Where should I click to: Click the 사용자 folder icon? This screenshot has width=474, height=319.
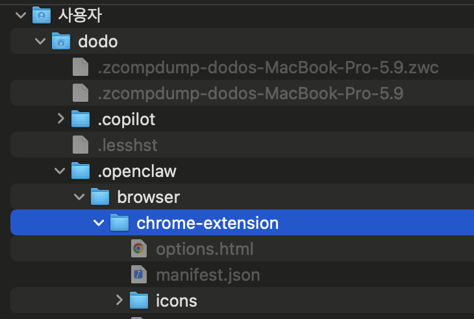pyautogui.click(x=42, y=14)
